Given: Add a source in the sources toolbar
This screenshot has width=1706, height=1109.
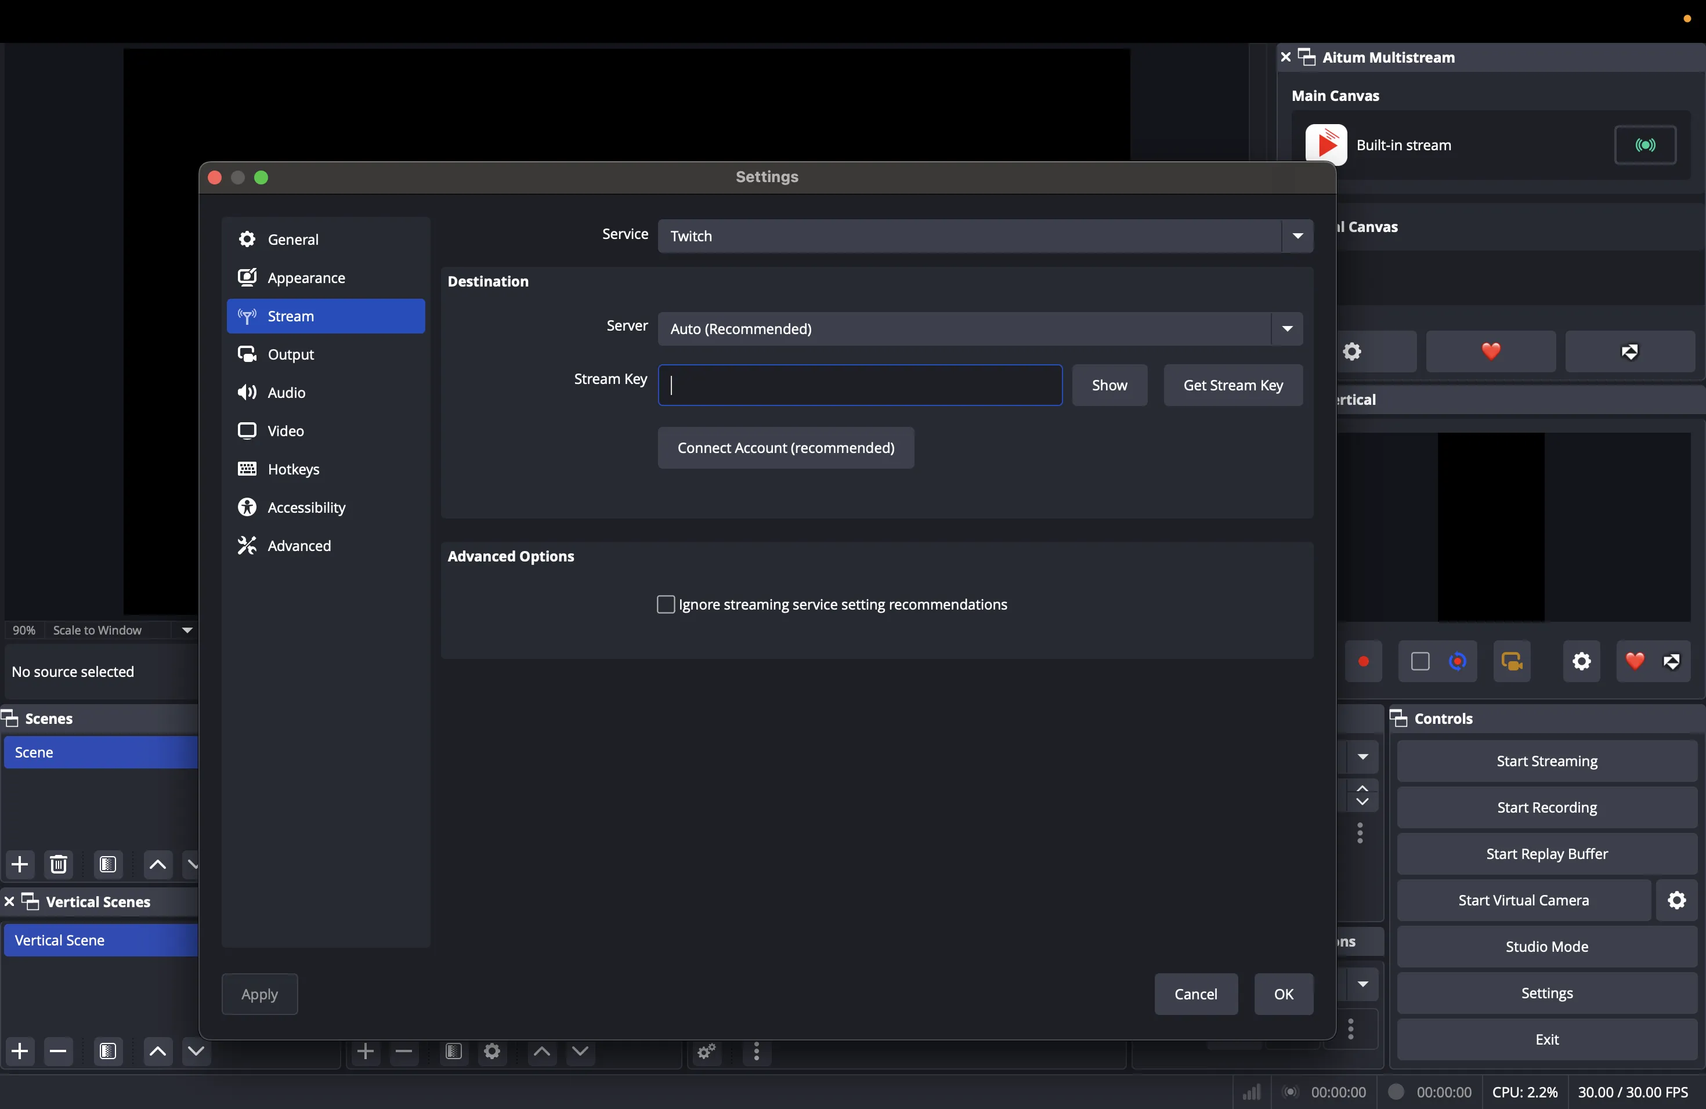Looking at the screenshot, I should (366, 1052).
